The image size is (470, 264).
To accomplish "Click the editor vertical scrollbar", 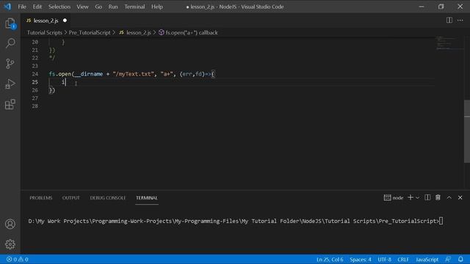I will pyautogui.click(x=467, y=131).
